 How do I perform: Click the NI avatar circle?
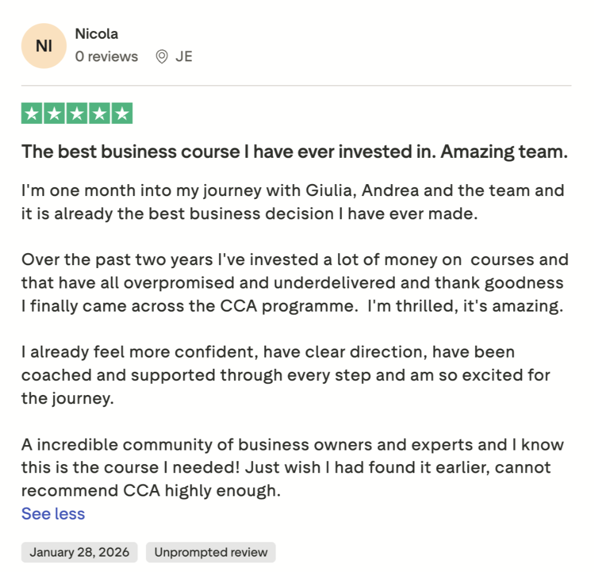coord(44,46)
